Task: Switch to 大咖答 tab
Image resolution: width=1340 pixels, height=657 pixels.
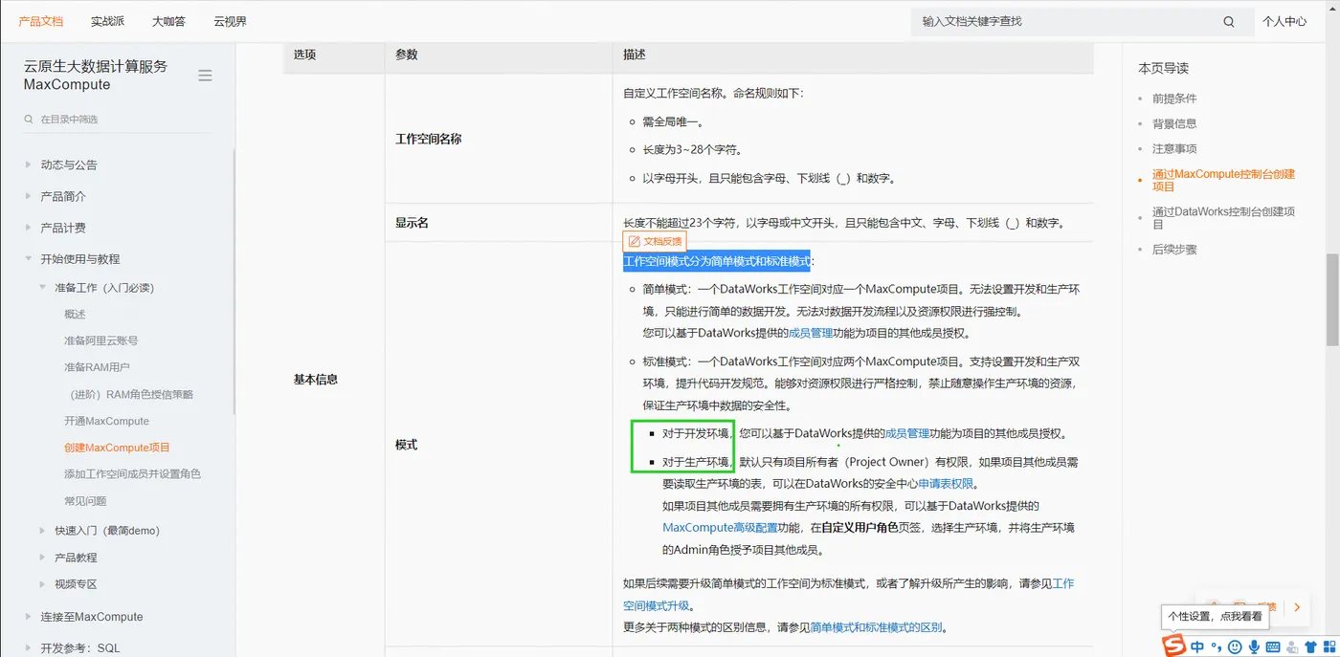Action: coord(168,21)
